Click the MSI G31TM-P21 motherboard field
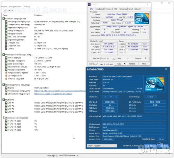The width and height of the screenshot is (174, 158). coord(134,124)
